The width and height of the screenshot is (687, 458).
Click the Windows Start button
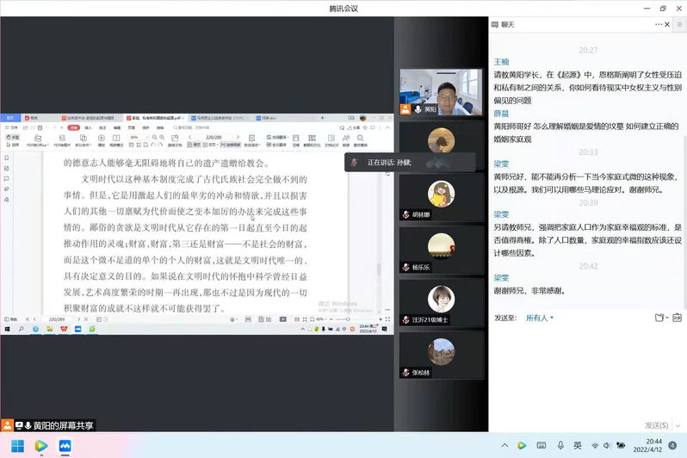(17, 445)
